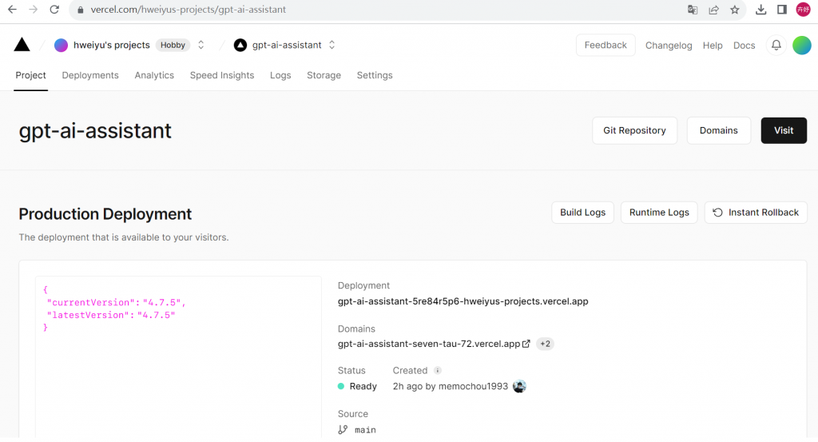Open Runtime Logs
818x442 pixels.
(659, 213)
